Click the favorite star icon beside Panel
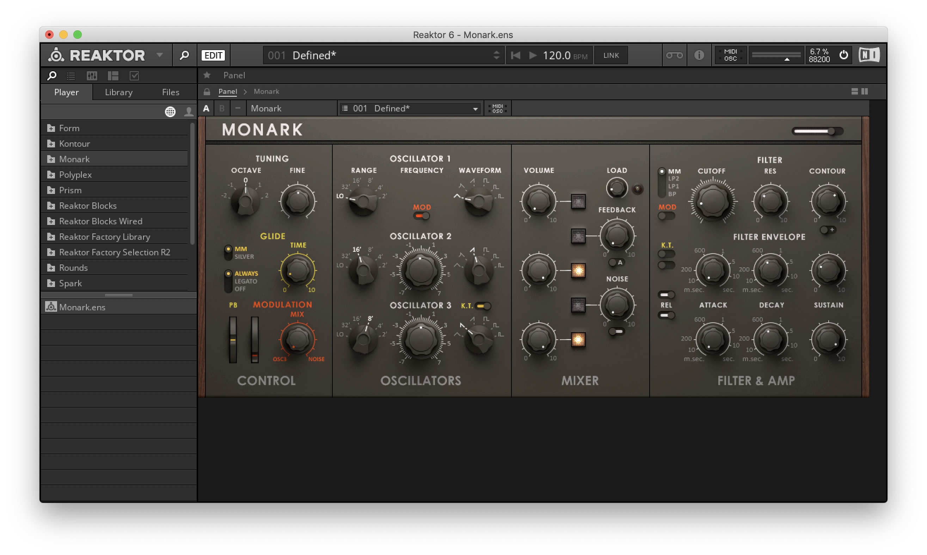This screenshot has width=927, height=555. 207,75
